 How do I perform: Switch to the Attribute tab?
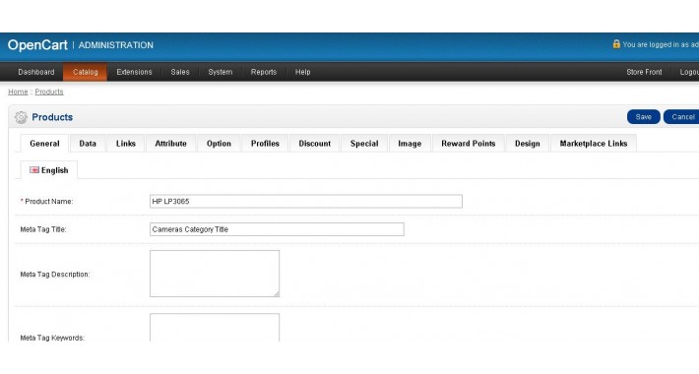click(170, 144)
